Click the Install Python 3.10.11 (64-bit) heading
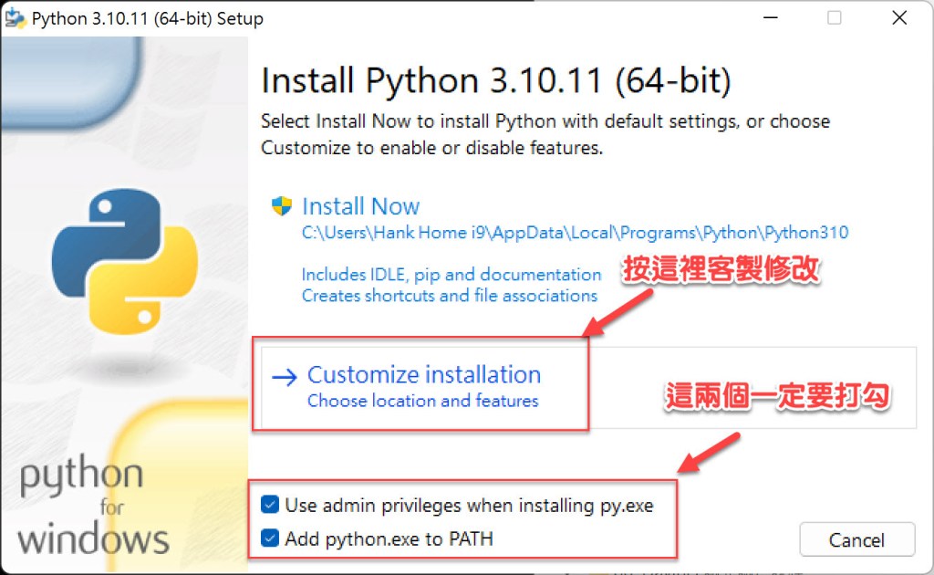 495,81
